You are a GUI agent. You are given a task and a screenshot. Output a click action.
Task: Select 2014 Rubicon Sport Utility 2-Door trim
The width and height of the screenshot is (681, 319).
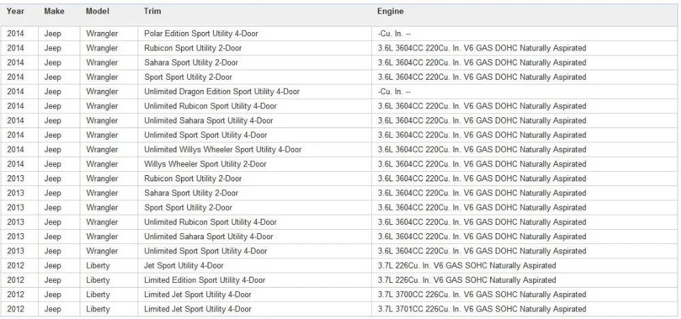pyautogui.click(x=193, y=48)
